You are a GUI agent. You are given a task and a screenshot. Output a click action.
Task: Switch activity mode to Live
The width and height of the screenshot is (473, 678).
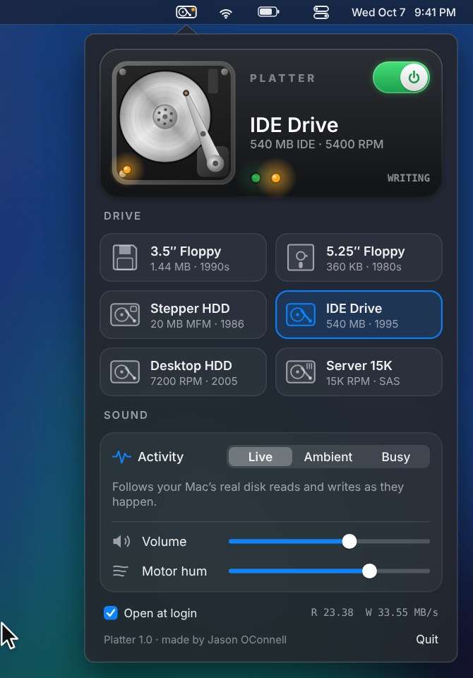pos(261,457)
